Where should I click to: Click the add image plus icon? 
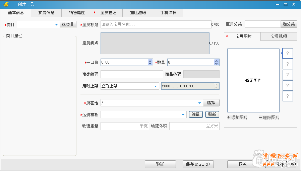tap(229, 117)
